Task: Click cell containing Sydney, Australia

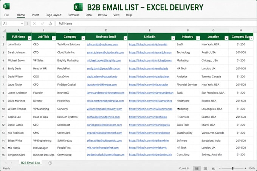Action: click(214, 154)
